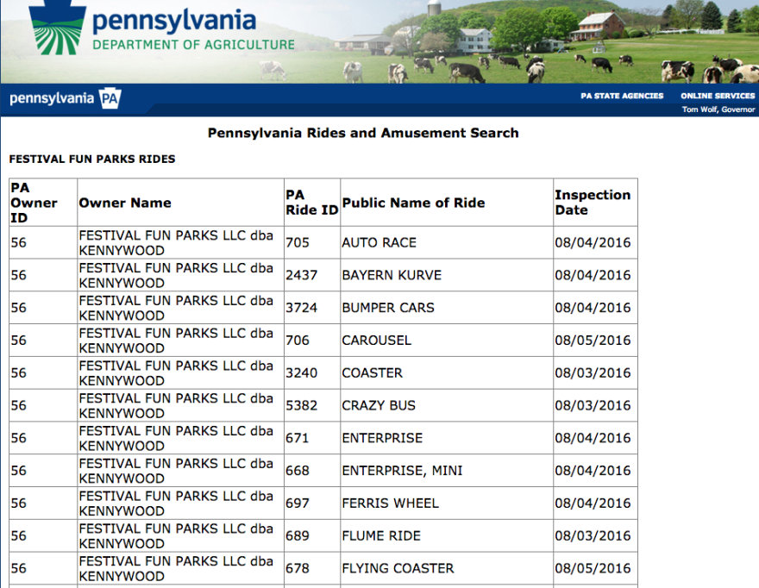Select the BAYERN KURVE ride cell
The image size is (759, 588).
446,275
